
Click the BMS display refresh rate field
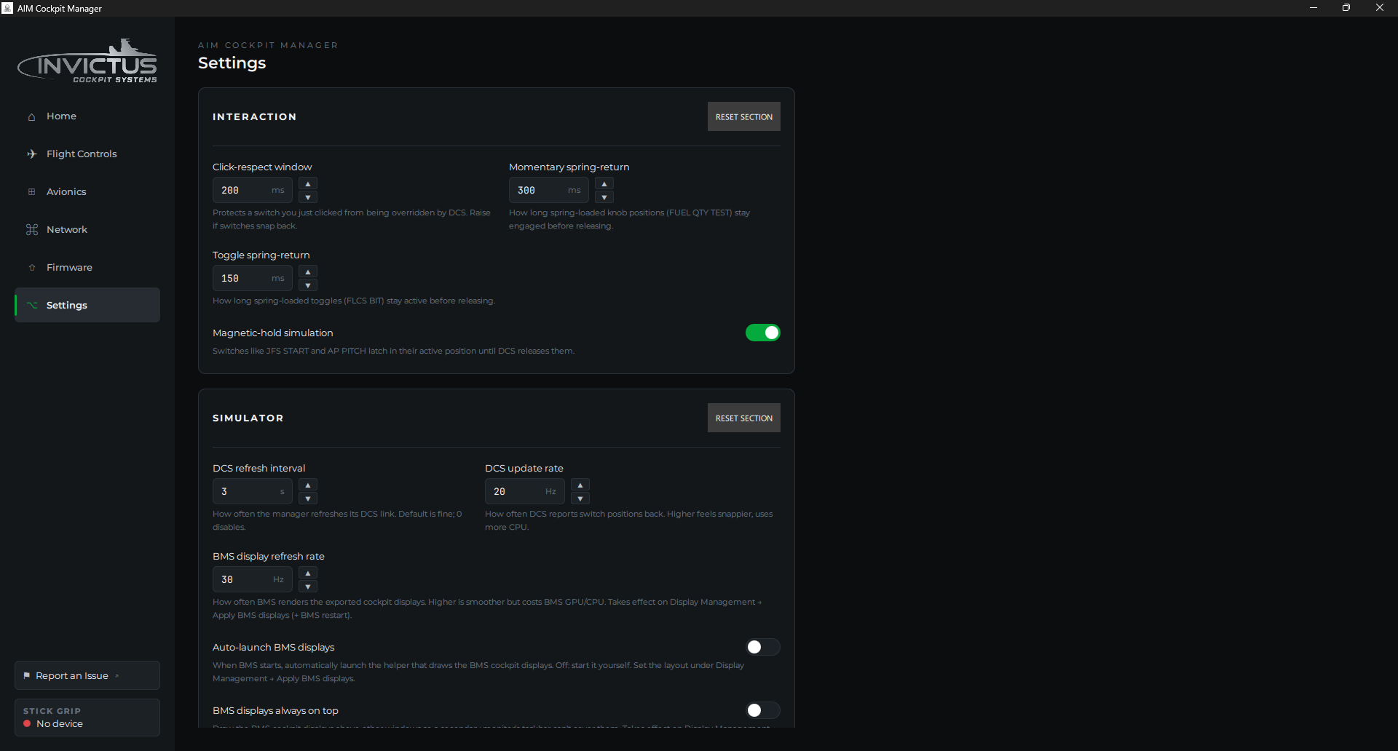coord(253,579)
